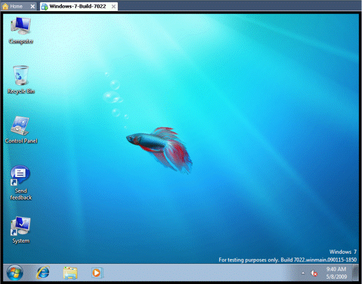Select the System shortcut icon
Viewport: 362px width, 284px height.
pyautogui.click(x=21, y=230)
